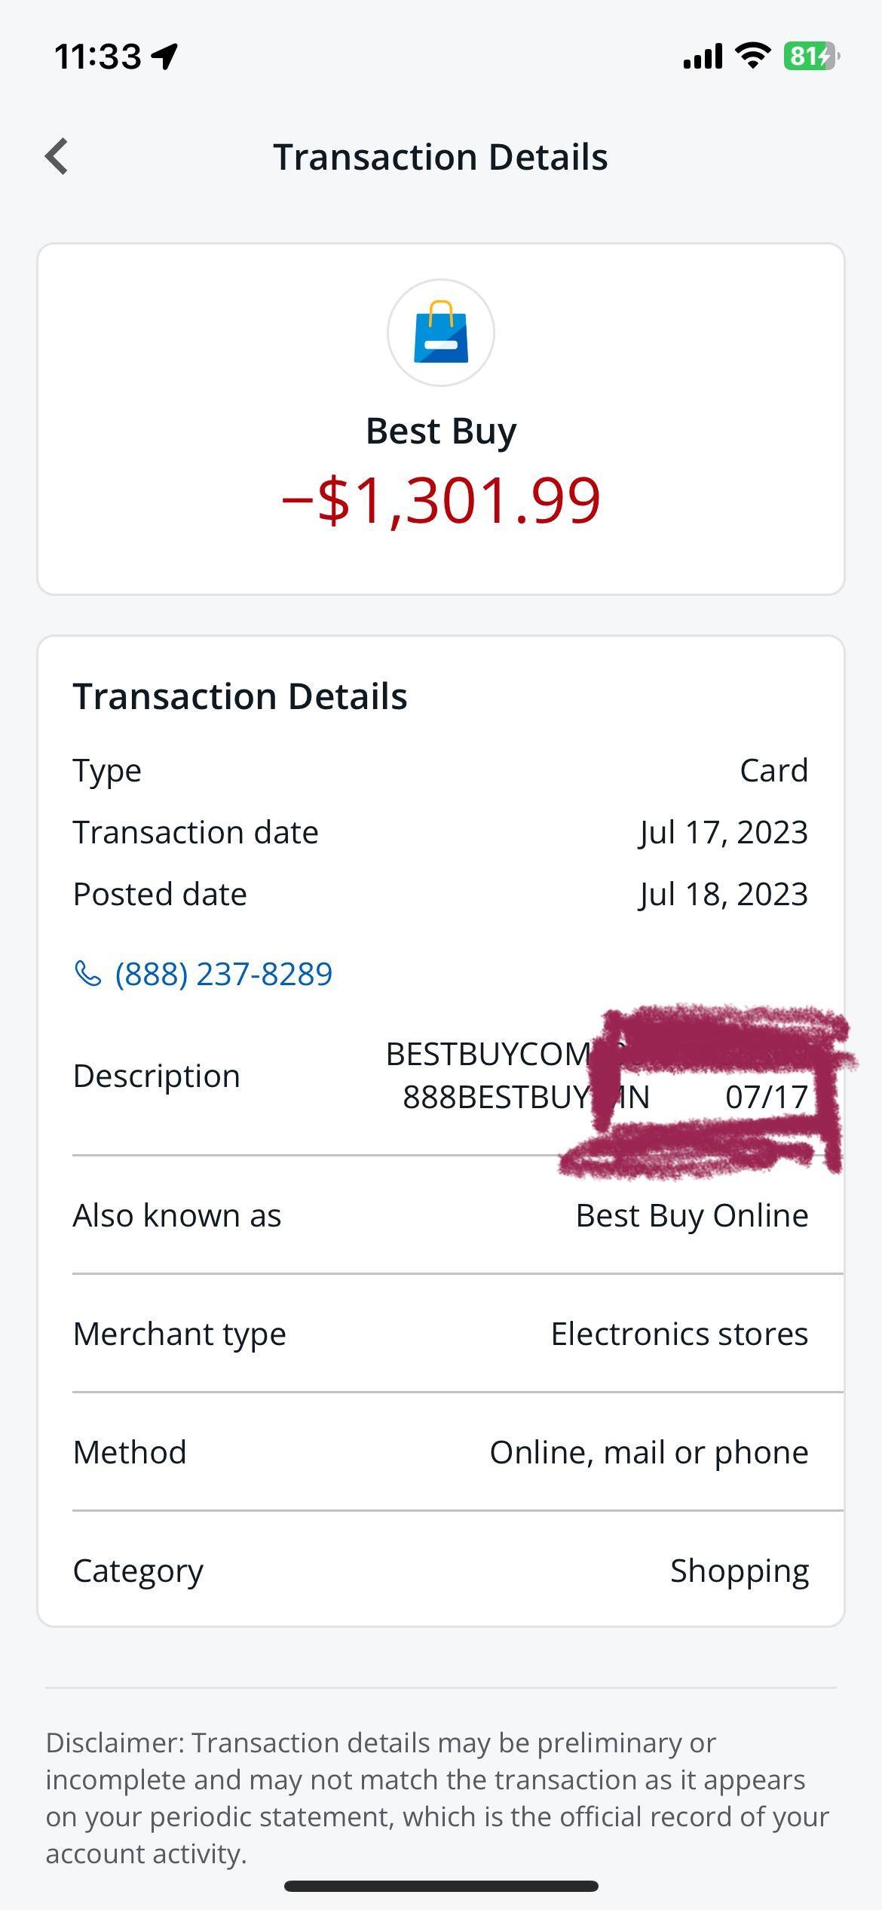Open the Category Shopping row

(x=441, y=1571)
